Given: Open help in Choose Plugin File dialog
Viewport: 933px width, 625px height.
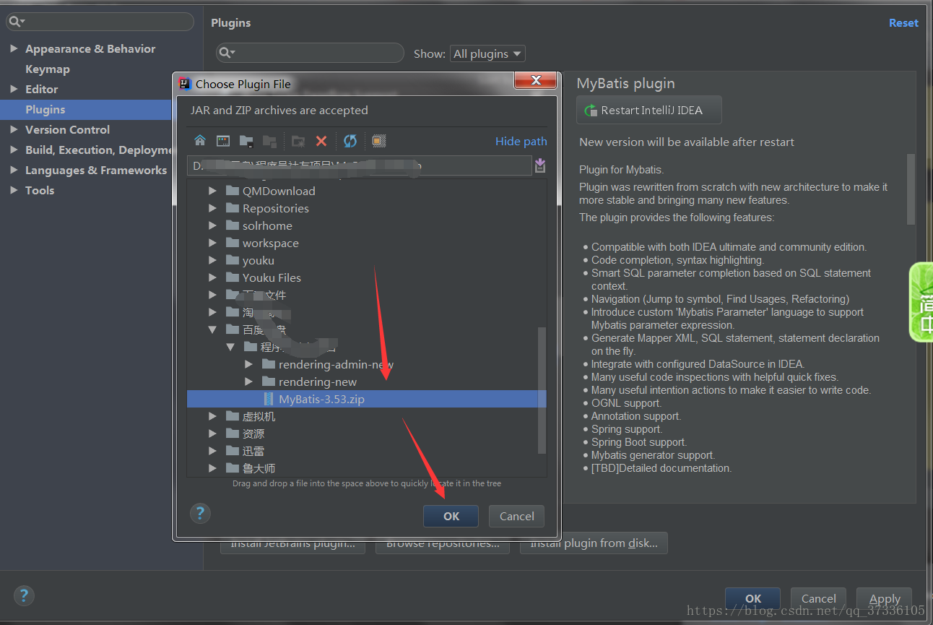Looking at the screenshot, I should click(200, 514).
